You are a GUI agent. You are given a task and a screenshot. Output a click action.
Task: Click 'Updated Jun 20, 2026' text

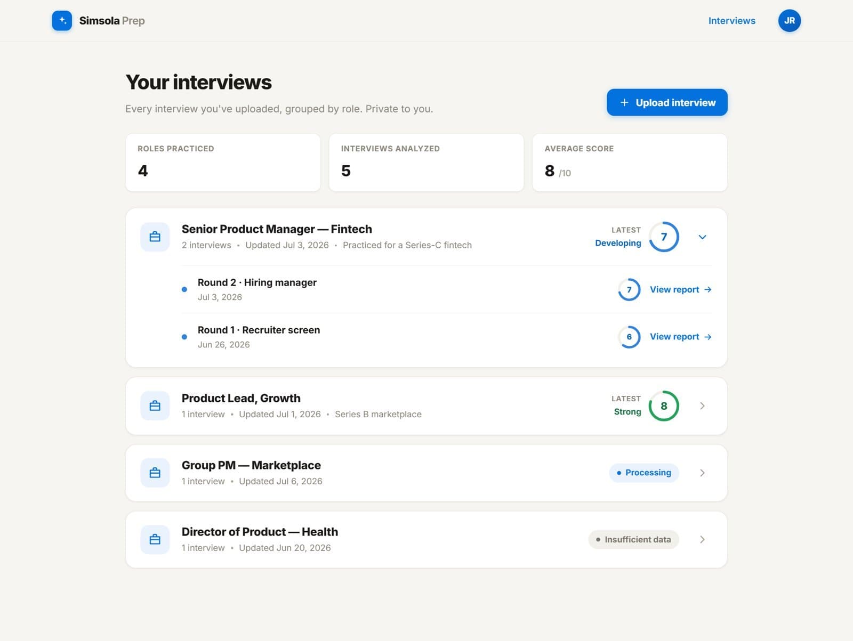285,548
